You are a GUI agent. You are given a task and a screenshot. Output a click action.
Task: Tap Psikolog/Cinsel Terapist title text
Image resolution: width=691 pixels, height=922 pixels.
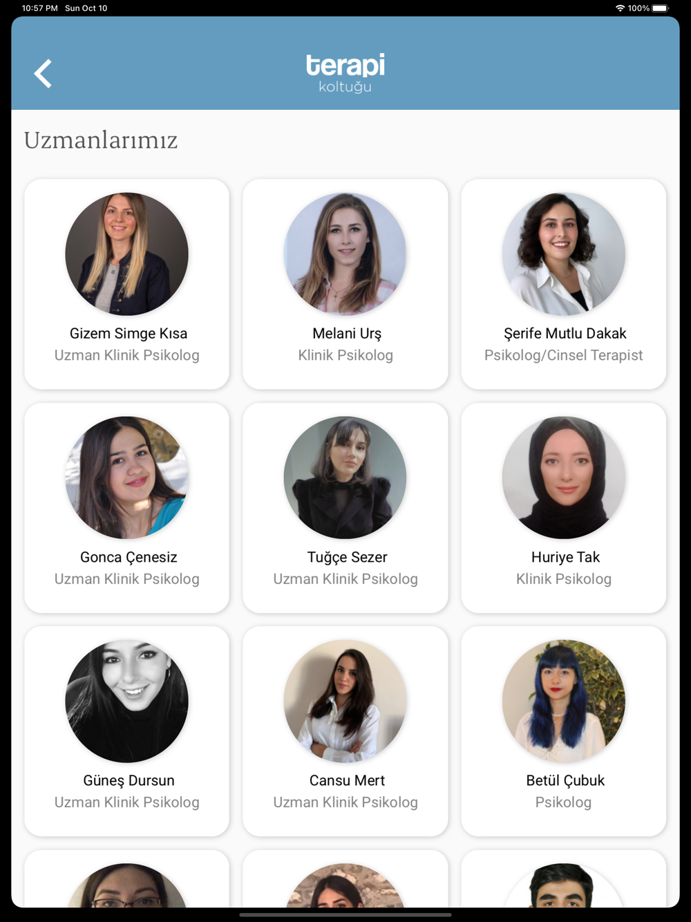point(564,355)
